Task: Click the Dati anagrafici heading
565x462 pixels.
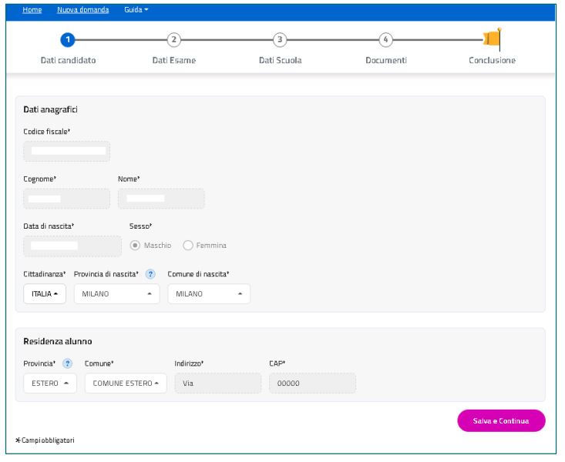Action: (50, 110)
